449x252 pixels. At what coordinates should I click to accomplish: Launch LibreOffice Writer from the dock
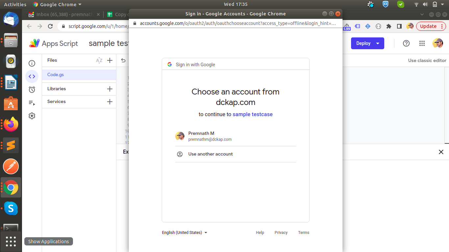click(x=11, y=82)
